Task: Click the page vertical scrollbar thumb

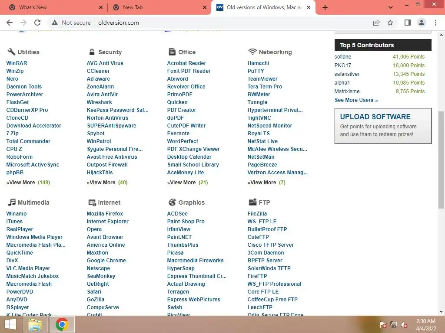Action: 441,160
